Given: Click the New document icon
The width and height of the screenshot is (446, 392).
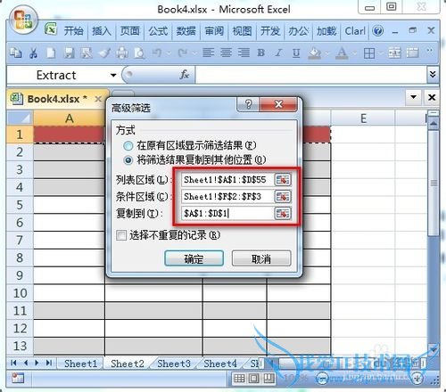Looking at the screenshot, I should pyautogui.click(x=51, y=53).
